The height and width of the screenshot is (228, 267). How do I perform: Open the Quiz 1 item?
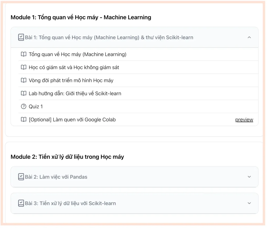[x=36, y=107]
